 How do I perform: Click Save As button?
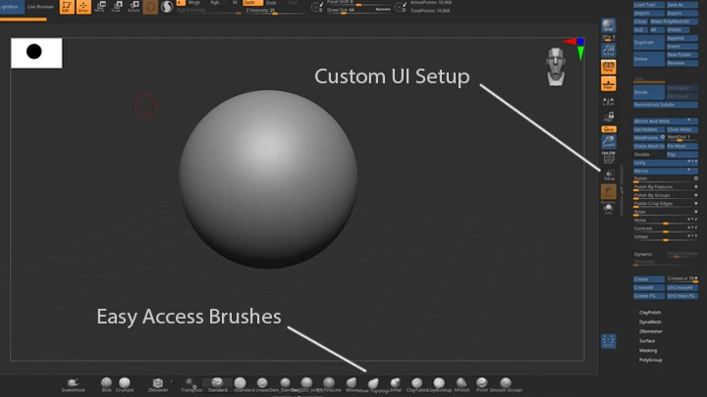pos(681,5)
